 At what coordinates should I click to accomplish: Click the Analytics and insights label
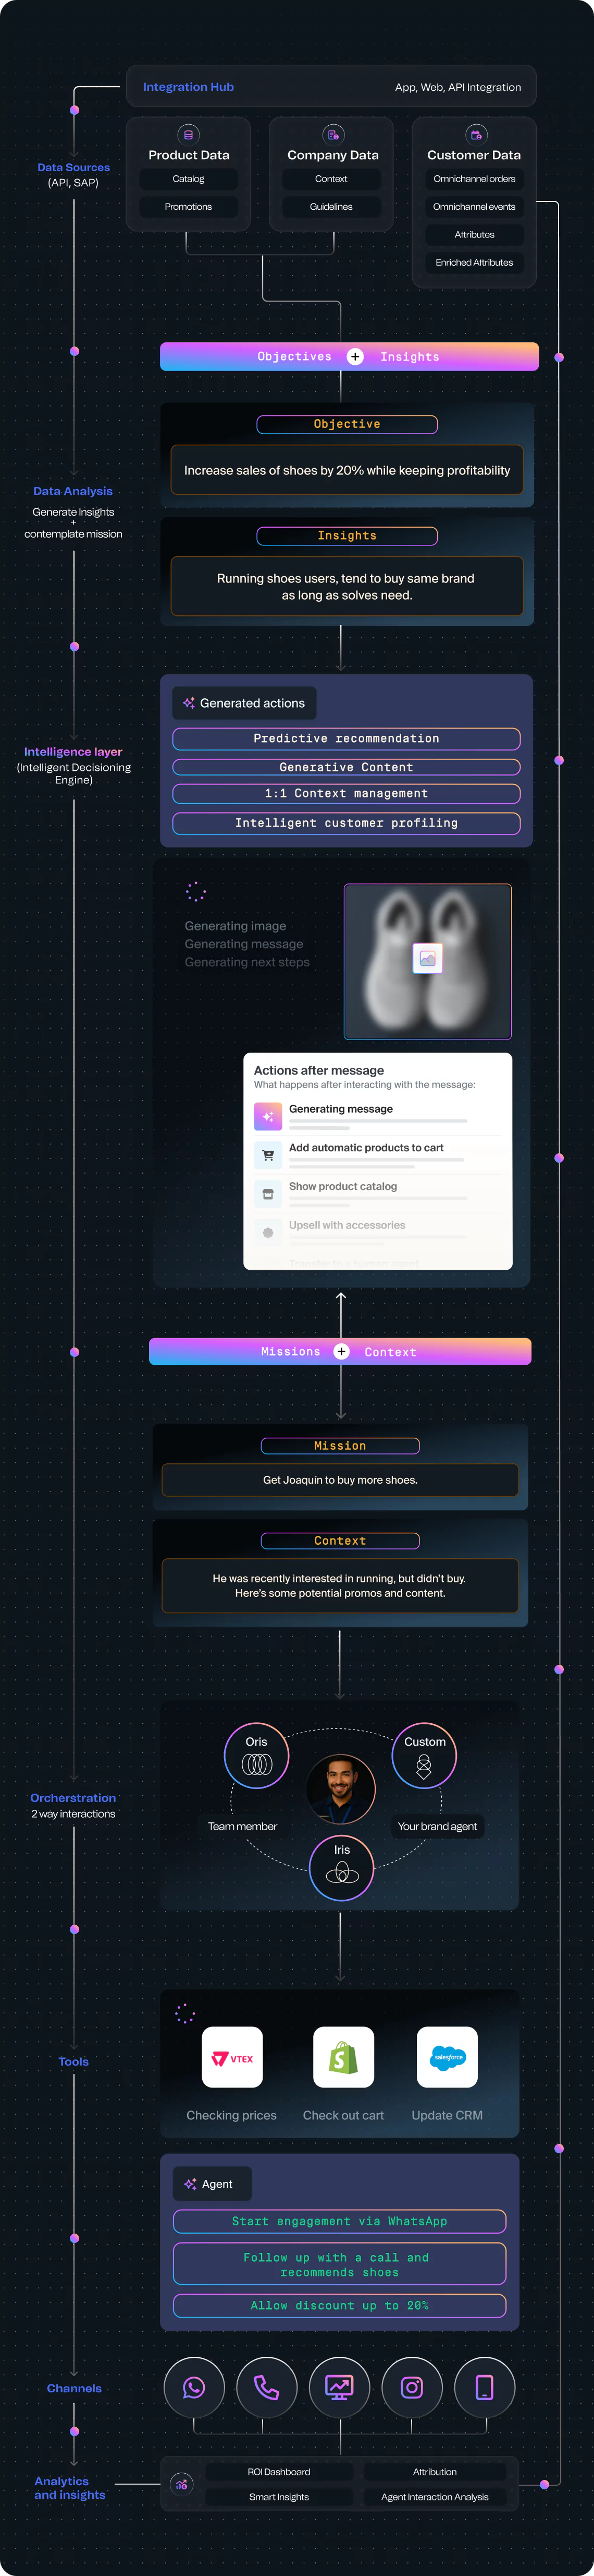pyautogui.click(x=70, y=2488)
